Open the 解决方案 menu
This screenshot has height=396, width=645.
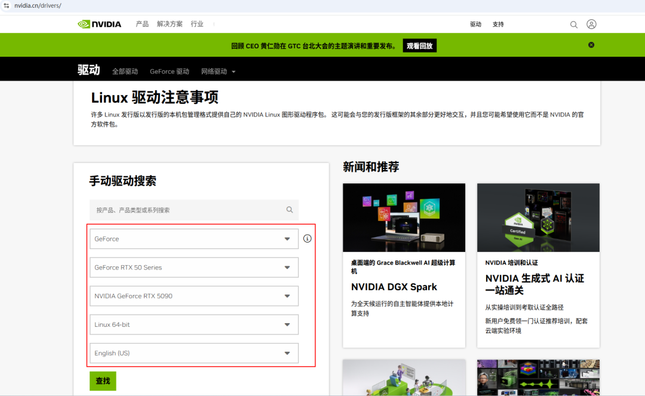coord(170,24)
